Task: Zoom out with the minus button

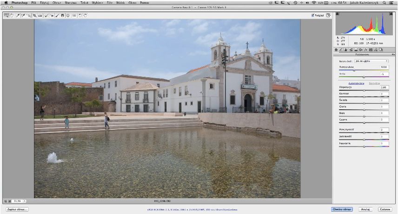Action: pos(6,201)
